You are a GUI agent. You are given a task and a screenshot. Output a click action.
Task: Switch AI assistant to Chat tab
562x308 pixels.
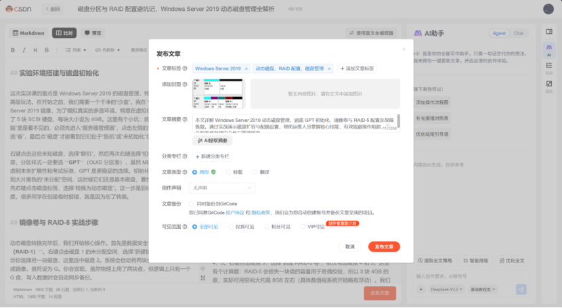click(x=519, y=33)
